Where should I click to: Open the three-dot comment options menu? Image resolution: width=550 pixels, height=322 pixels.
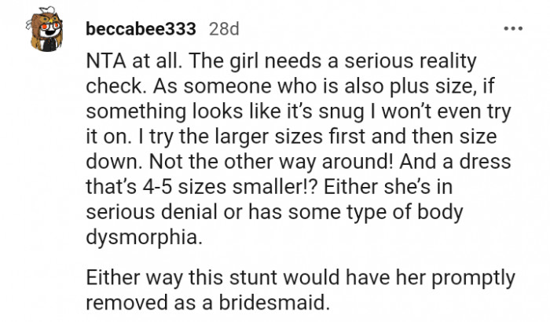coord(513,28)
